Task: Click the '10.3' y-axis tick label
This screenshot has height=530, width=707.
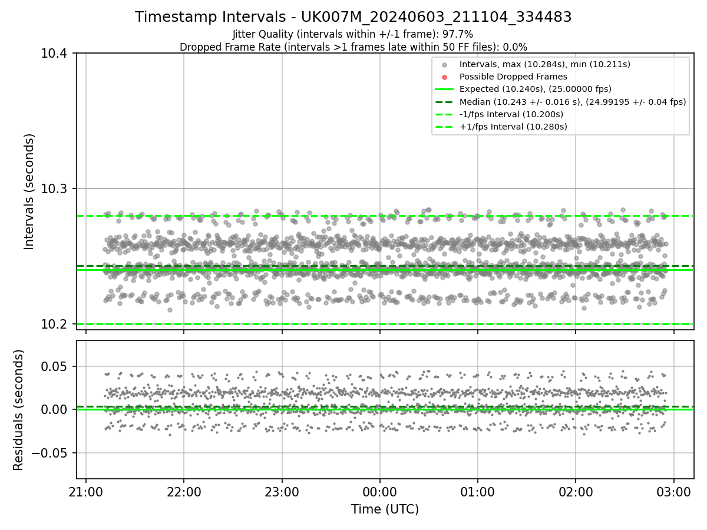Action: 55,189
